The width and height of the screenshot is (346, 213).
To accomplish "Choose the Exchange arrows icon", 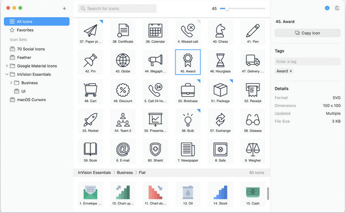I will pyautogui.click(x=220, y=122).
